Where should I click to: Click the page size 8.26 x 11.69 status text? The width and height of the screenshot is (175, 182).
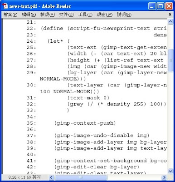point(24,177)
